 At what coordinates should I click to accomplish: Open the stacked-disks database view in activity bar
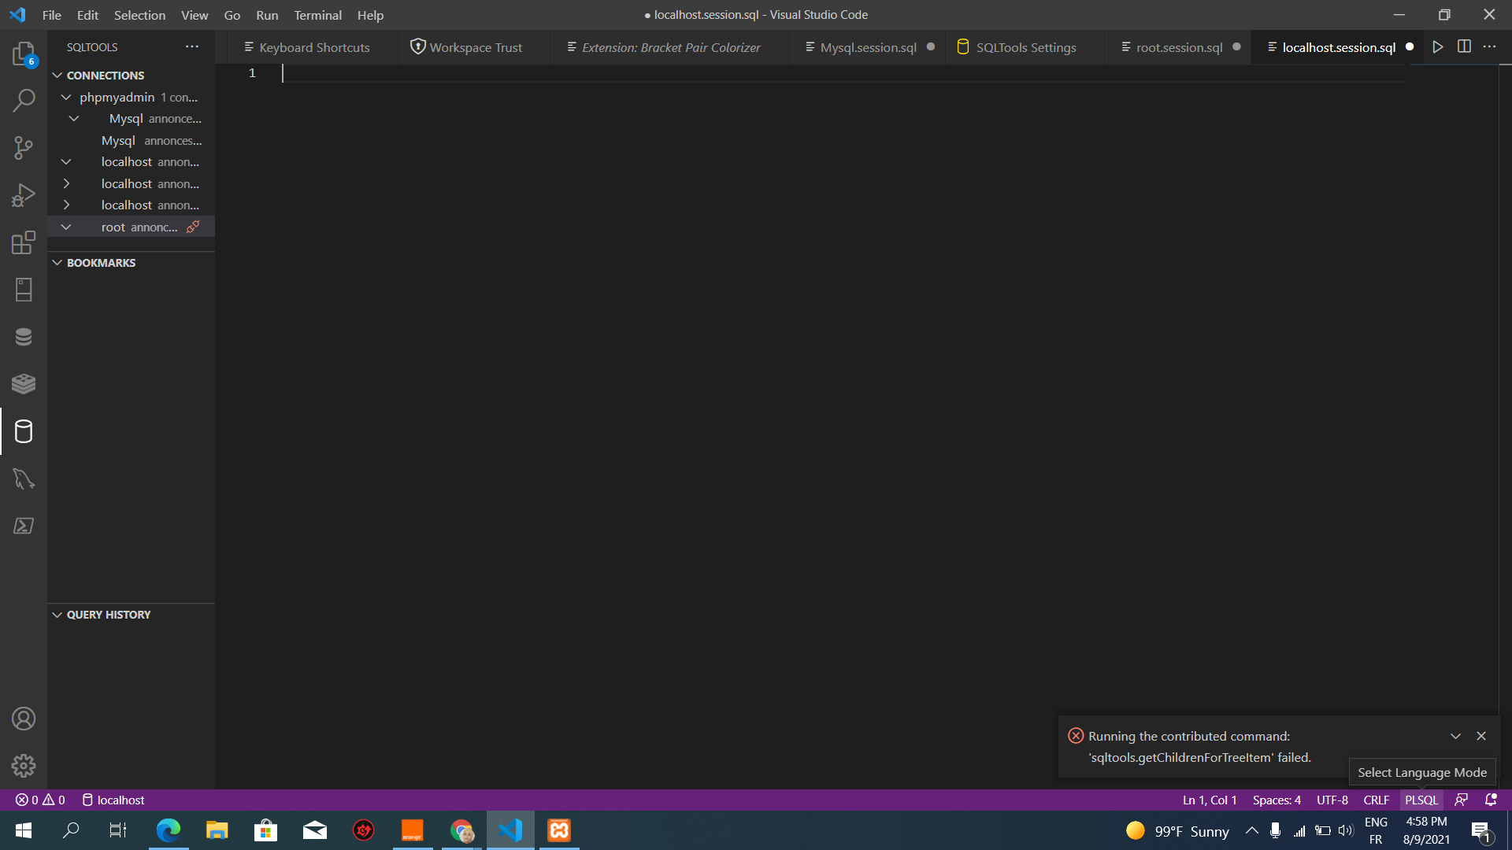point(24,337)
